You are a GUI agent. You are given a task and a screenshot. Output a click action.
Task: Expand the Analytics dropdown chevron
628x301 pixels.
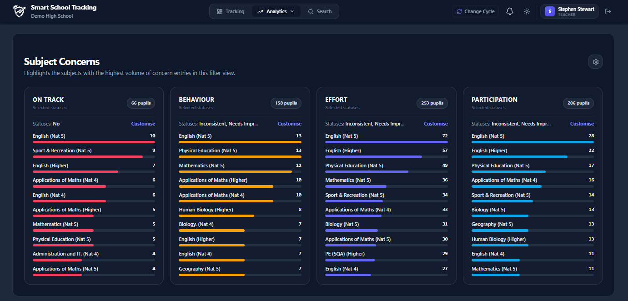click(292, 11)
